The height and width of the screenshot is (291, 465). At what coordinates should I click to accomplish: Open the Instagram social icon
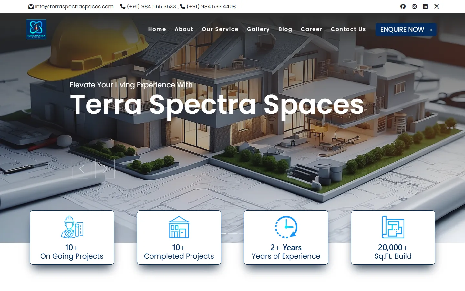pyautogui.click(x=414, y=6)
